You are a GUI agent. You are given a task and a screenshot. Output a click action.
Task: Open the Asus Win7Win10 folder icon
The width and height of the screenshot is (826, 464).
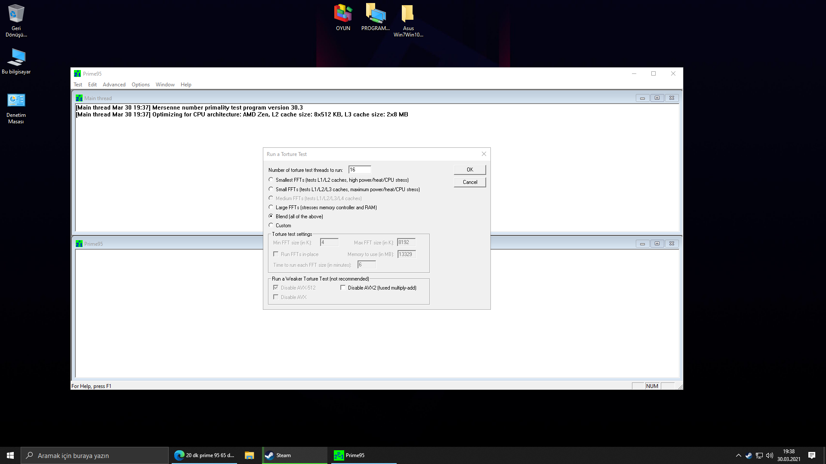tap(408, 14)
